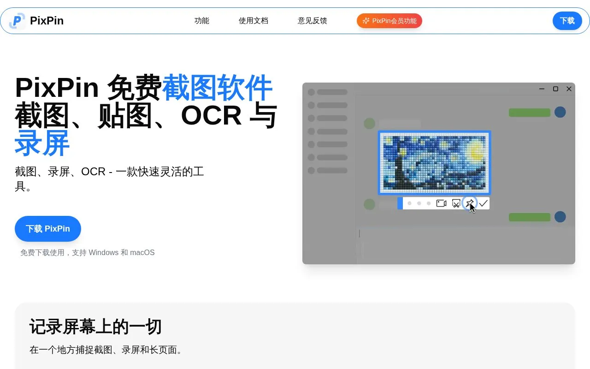The width and height of the screenshot is (590, 369).
Task: Click the blue handle of capture toolbar
Action: coord(400,203)
